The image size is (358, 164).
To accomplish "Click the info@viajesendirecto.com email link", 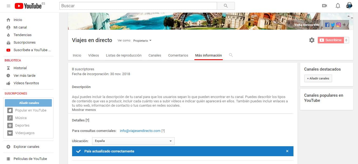I will (140, 131).
